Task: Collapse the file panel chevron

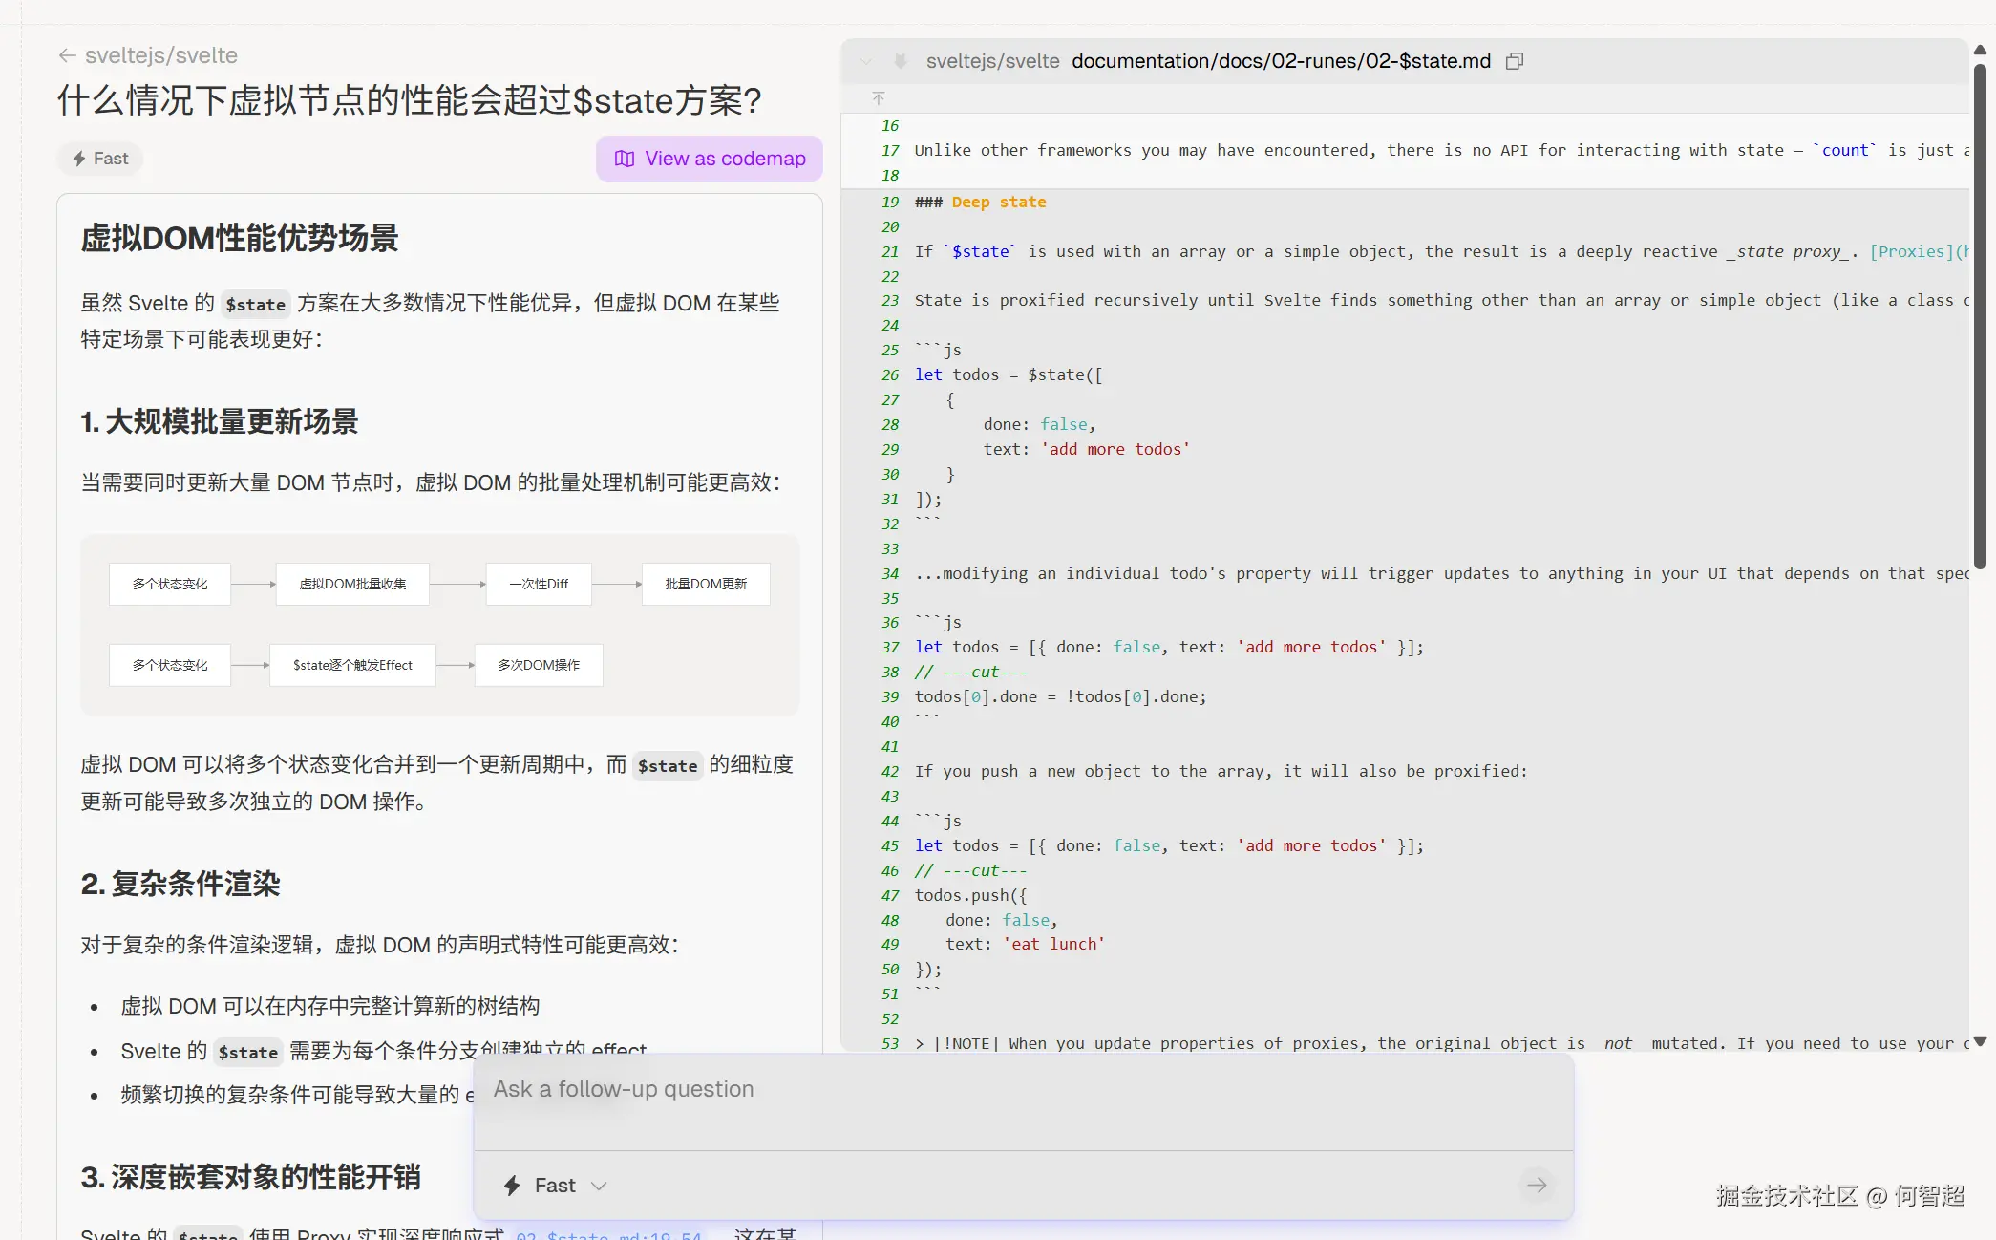Action: coord(865,61)
